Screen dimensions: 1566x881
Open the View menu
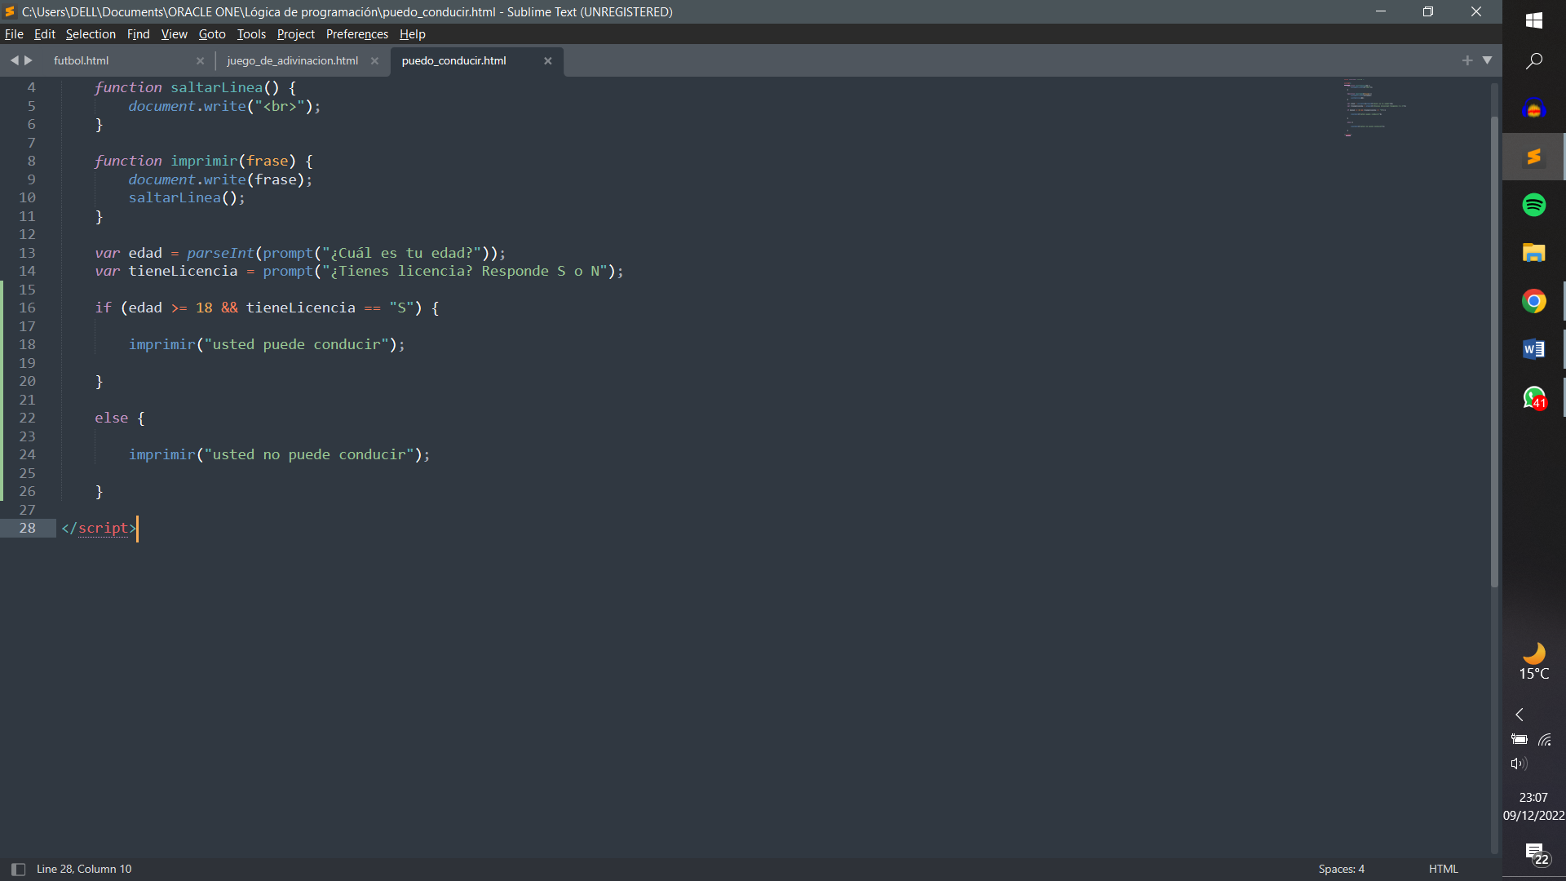pyautogui.click(x=174, y=34)
